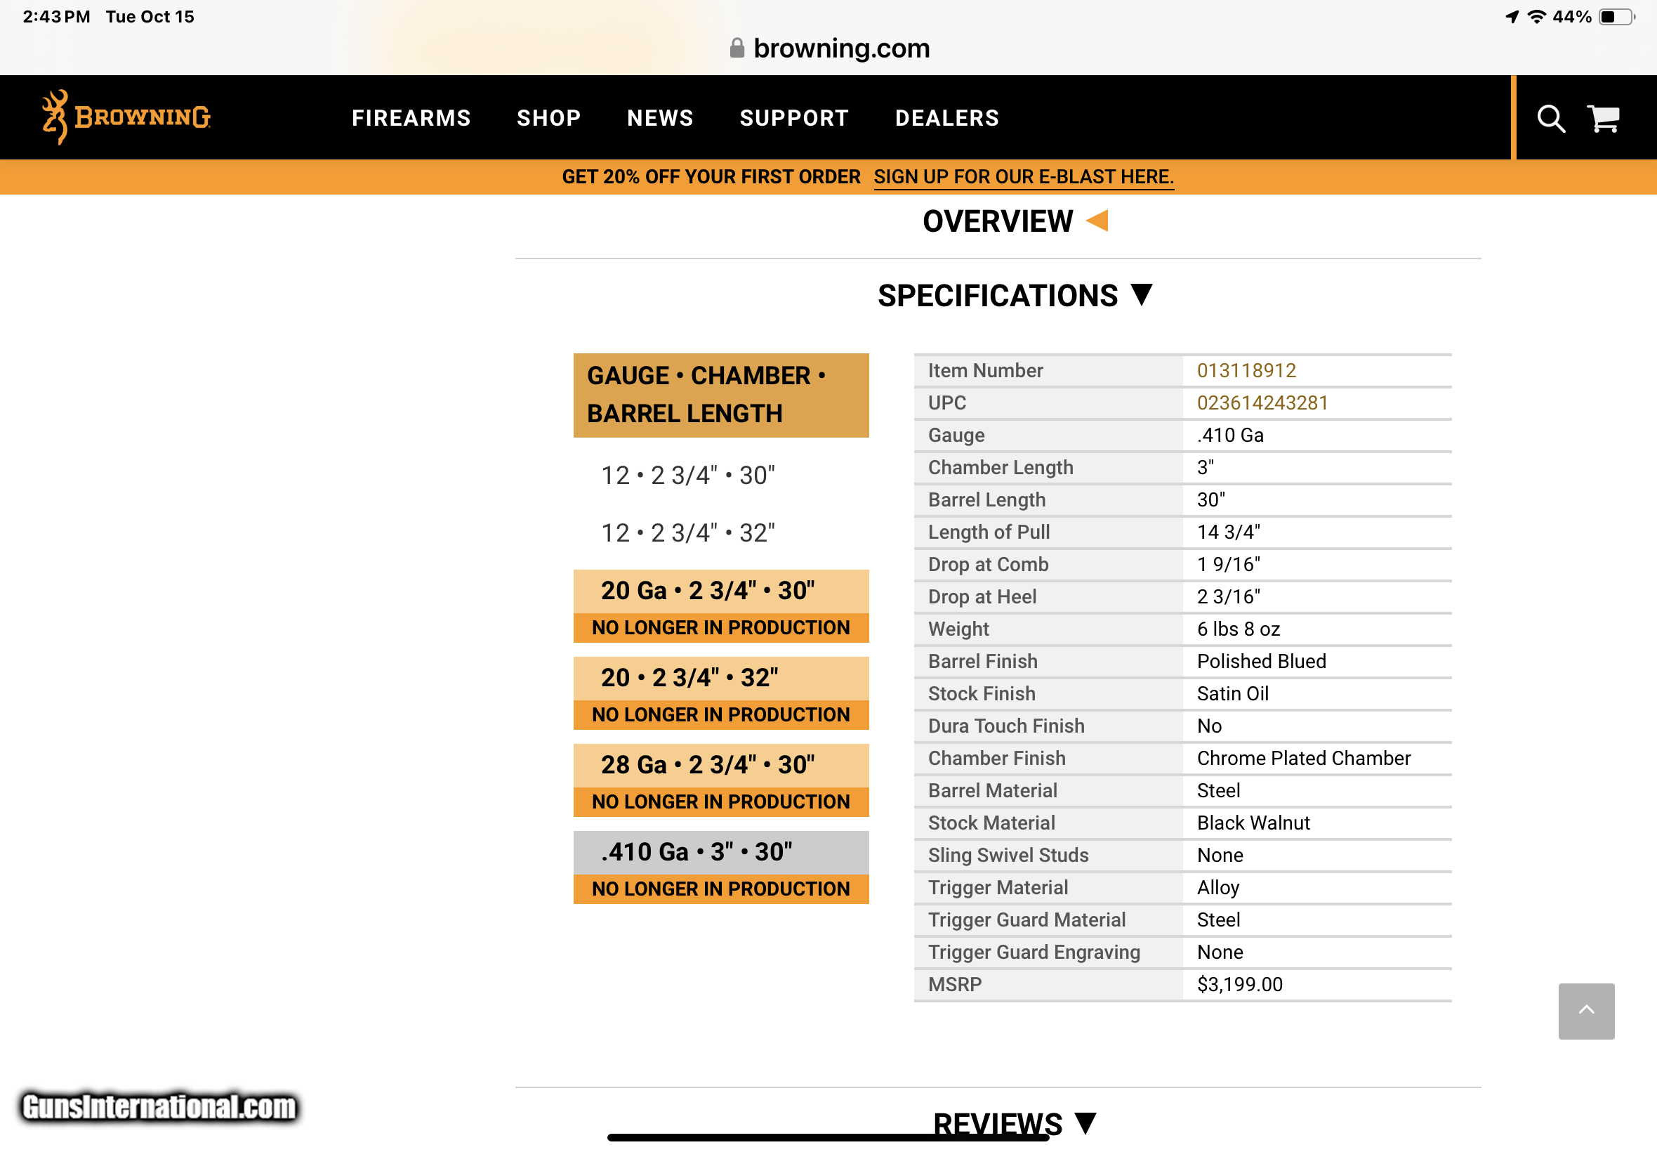Open the Shop menu item
Image resolution: width=1657 pixels, height=1152 pixels.
(549, 119)
